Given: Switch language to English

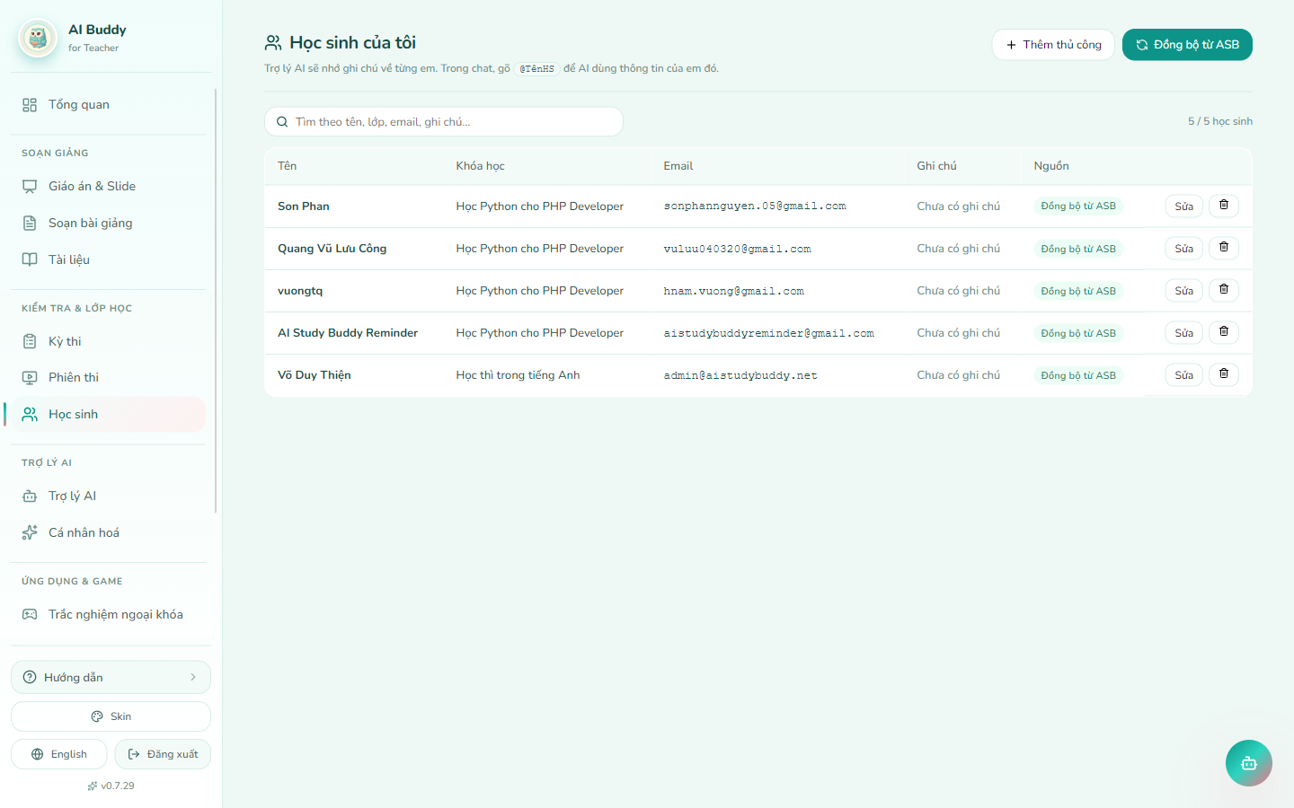Looking at the screenshot, I should tap(59, 754).
